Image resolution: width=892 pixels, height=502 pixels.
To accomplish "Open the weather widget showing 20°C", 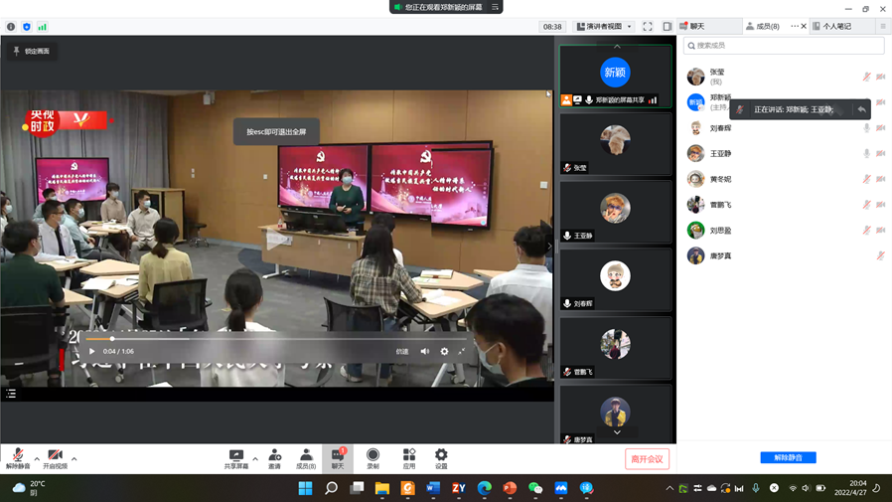I will point(29,488).
